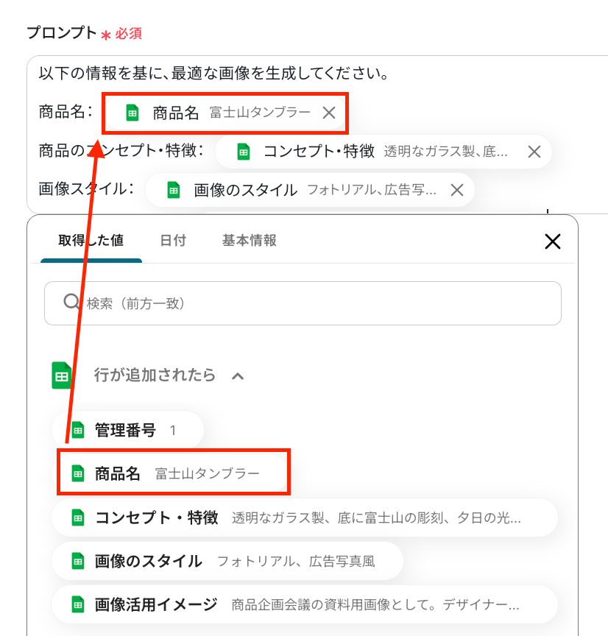Close the value picker panel
The image size is (608, 636).
click(x=553, y=241)
